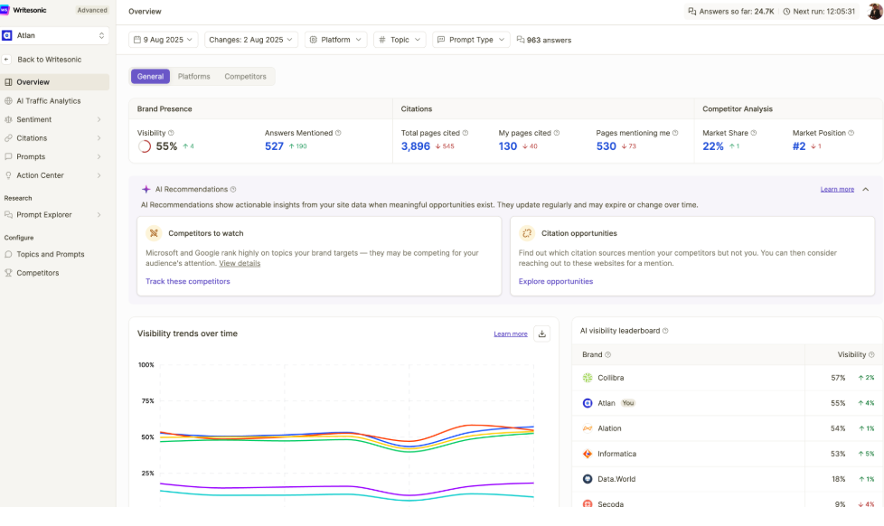Image resolution: width=884 pixels, height=526 pixels.
Task: Click Track these competitors link
Action: coord(188,281)
